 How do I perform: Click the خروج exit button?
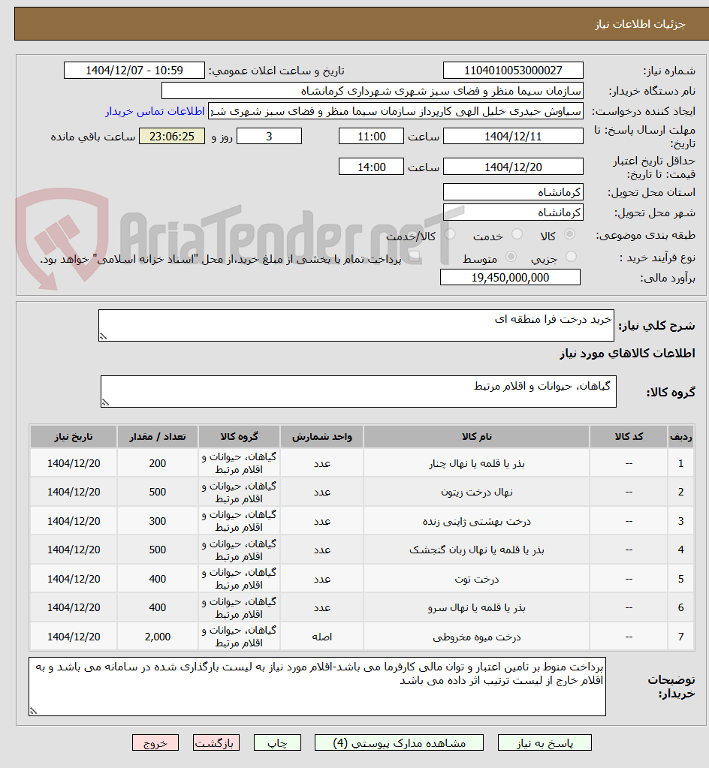[x=155, y=742]
